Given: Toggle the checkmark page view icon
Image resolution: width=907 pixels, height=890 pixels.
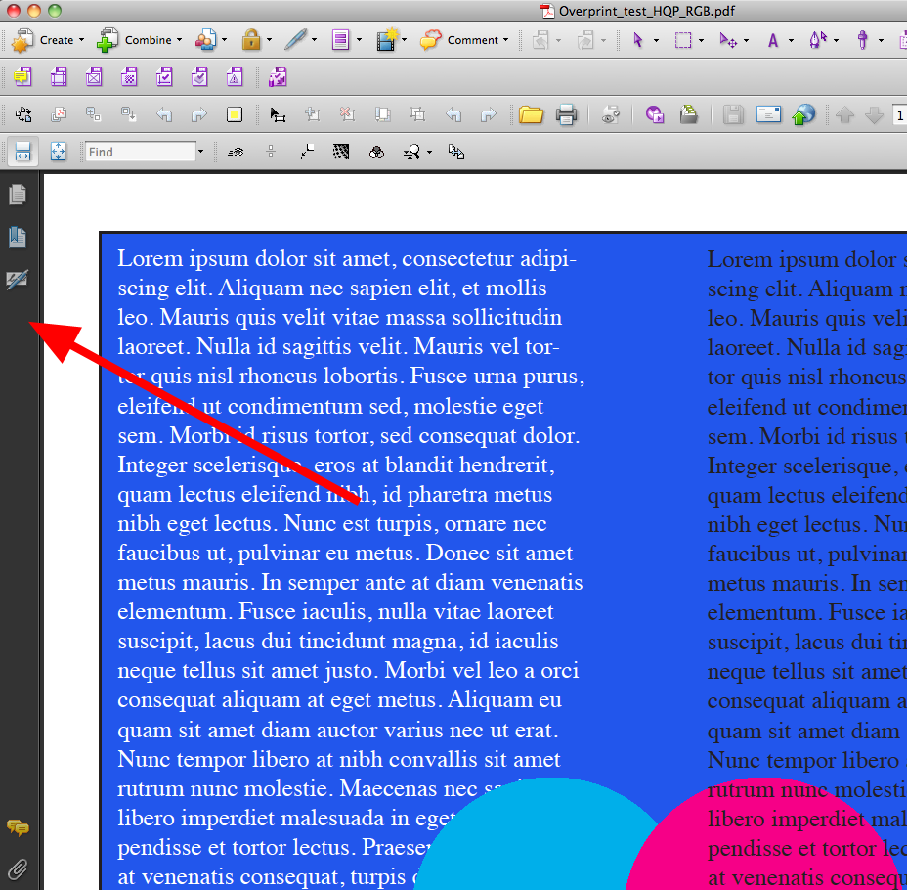Looking at the screenshot, I should click(199, 77).
